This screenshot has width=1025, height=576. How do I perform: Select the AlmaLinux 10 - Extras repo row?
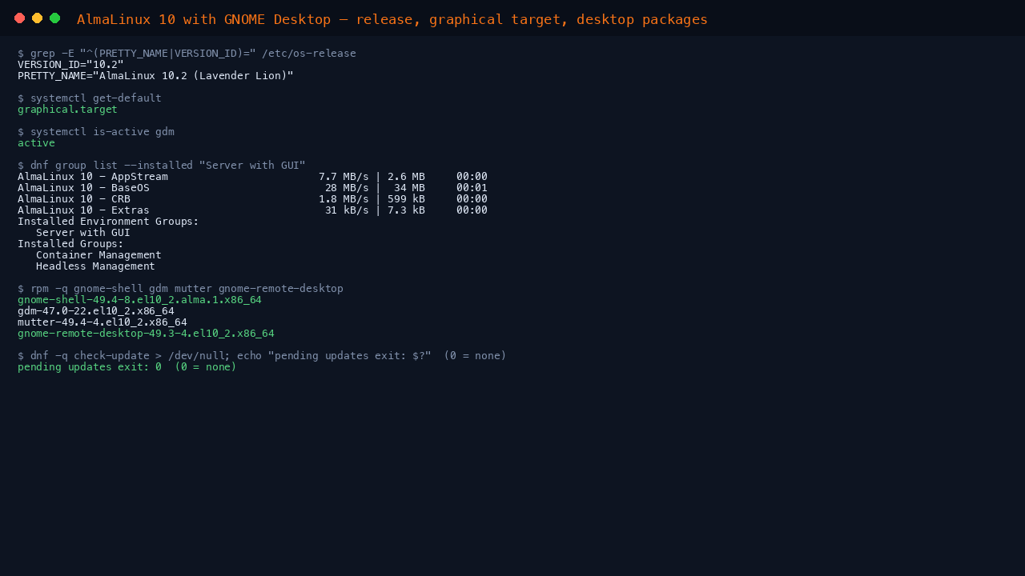point(252,210)
